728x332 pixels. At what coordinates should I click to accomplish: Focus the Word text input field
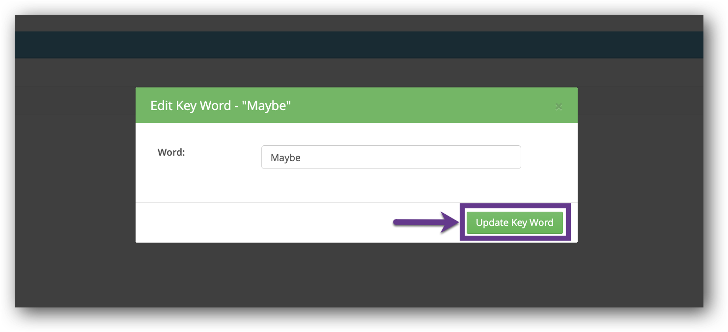click(x=391, y=157)
